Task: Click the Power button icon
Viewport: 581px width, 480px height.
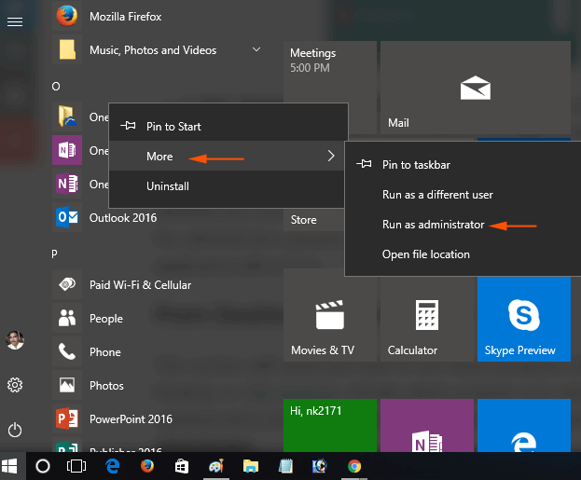Action: [15, 430]
